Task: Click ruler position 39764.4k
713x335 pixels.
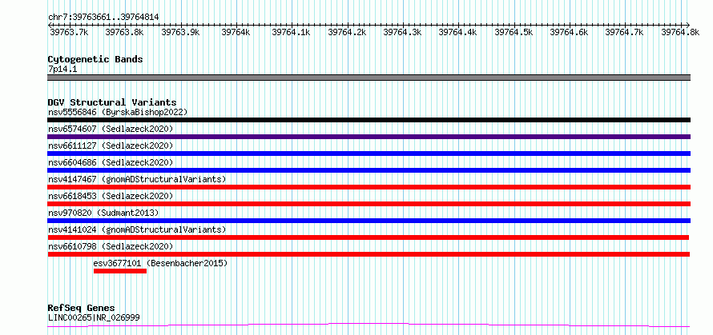Action: point(458,32)
